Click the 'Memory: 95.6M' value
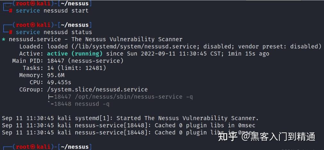The height and width of the screenshot is (150, 324). click(56, 75)
